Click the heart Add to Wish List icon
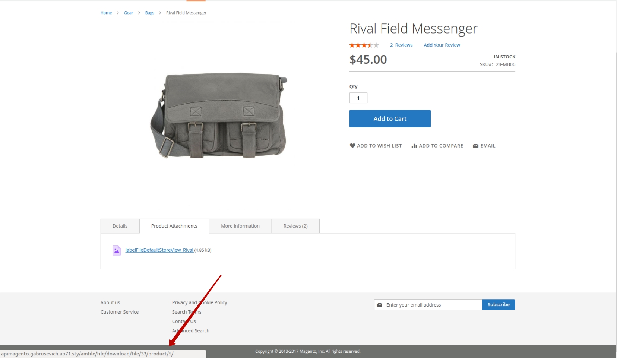 click(352, 146)
